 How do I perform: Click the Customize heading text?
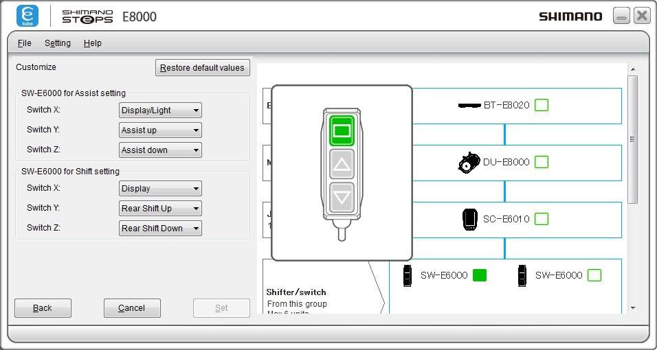(36, 67)
